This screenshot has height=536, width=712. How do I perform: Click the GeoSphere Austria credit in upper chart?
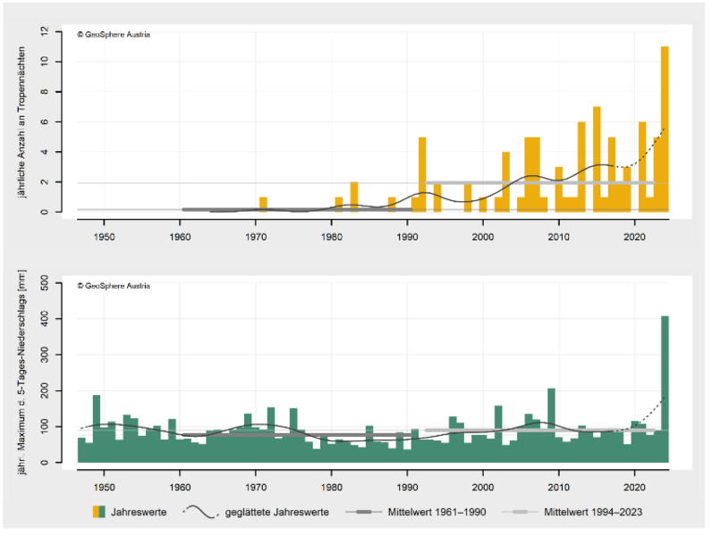(x=114, y=35)
